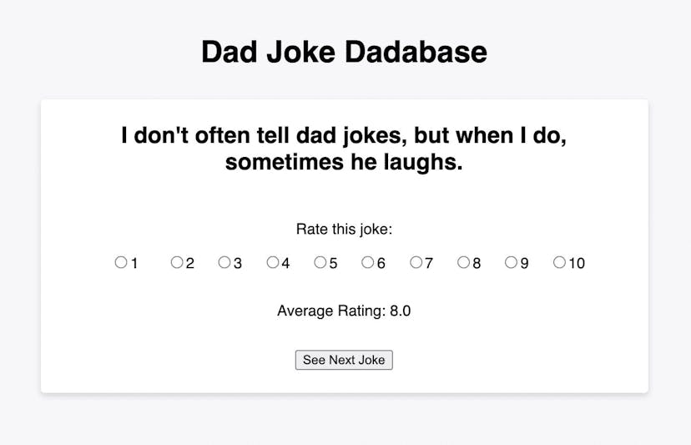Click the word 'laughs.' in the joke
The height and width of the screenshot is (445, 691).
(x=423, y=162)
